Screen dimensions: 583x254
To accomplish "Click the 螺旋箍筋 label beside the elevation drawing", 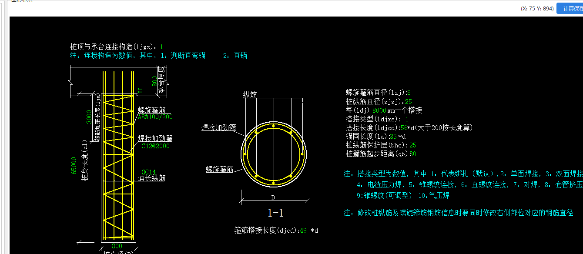I will pos(151,110).
